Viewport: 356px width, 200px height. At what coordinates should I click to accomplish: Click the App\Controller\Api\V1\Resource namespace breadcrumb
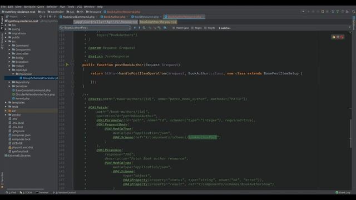(105, 22)
